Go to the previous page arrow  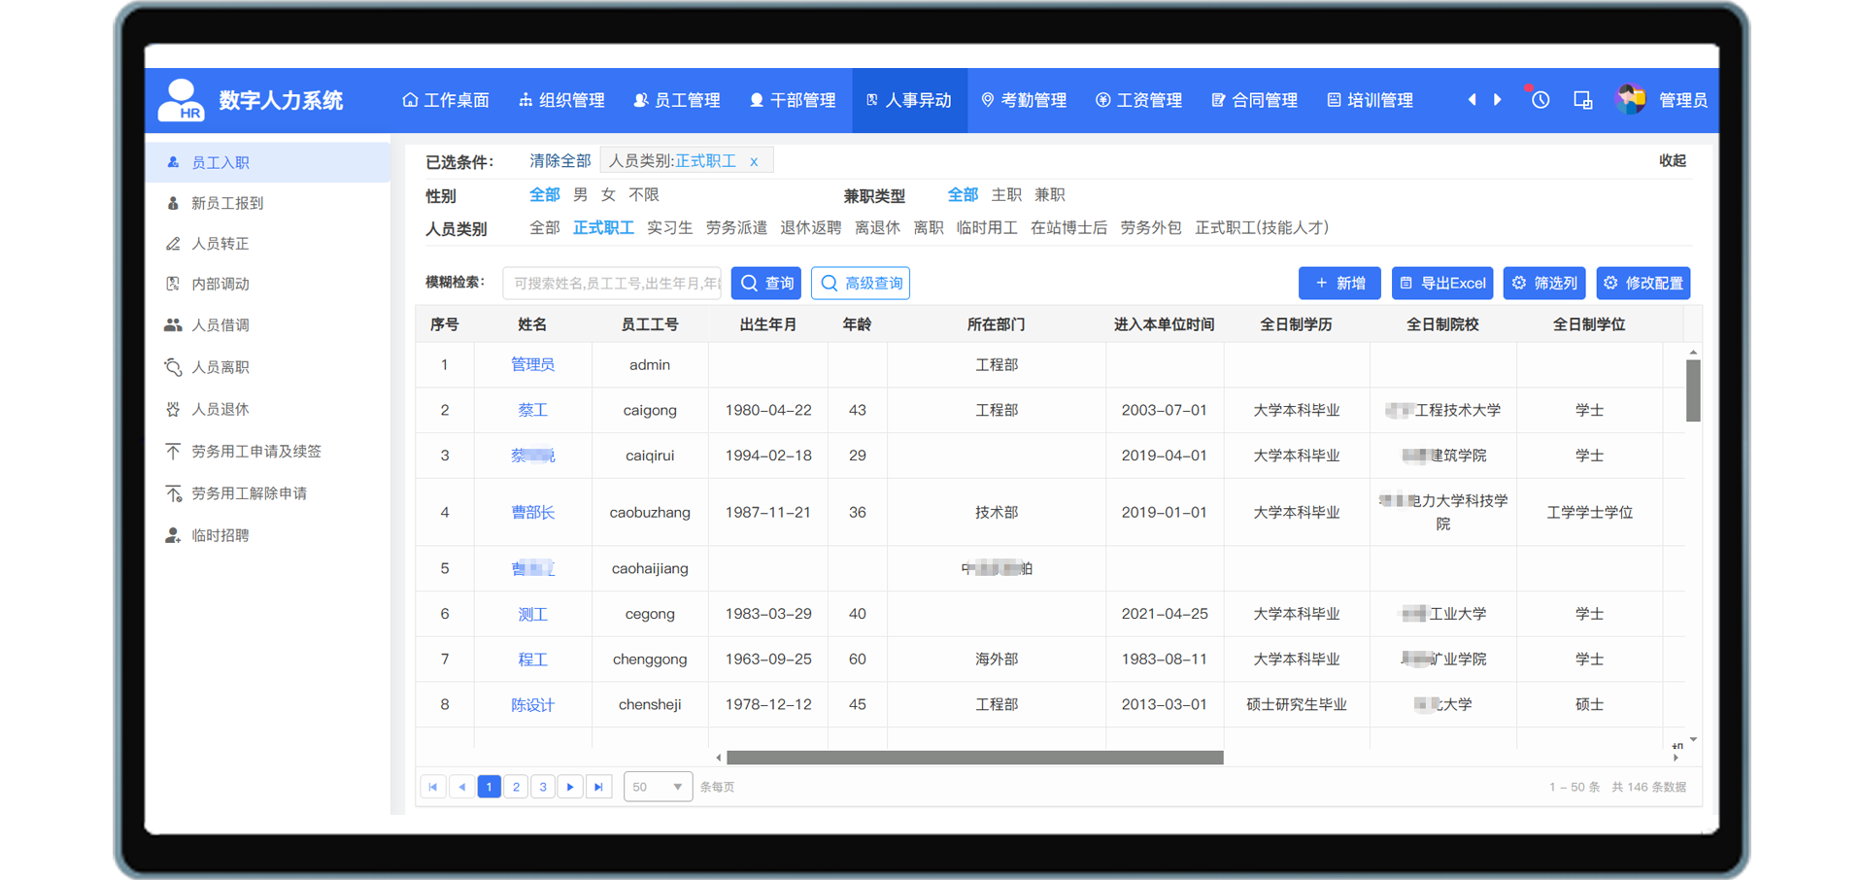click(x=462, y=787)
